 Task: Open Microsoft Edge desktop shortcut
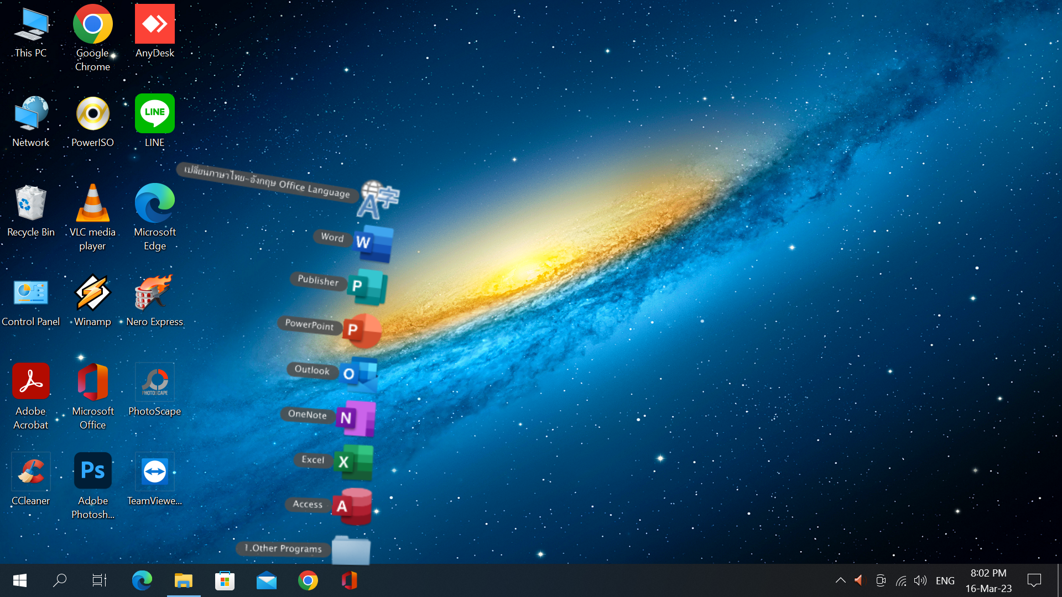(155, 218)
